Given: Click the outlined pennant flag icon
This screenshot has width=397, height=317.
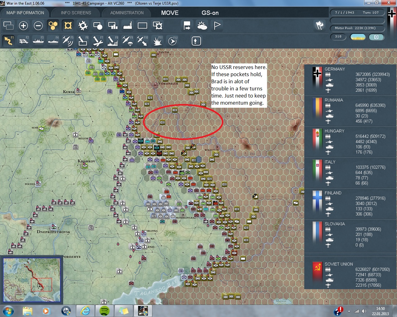Looking at the screenshot, I should [217, 26].
